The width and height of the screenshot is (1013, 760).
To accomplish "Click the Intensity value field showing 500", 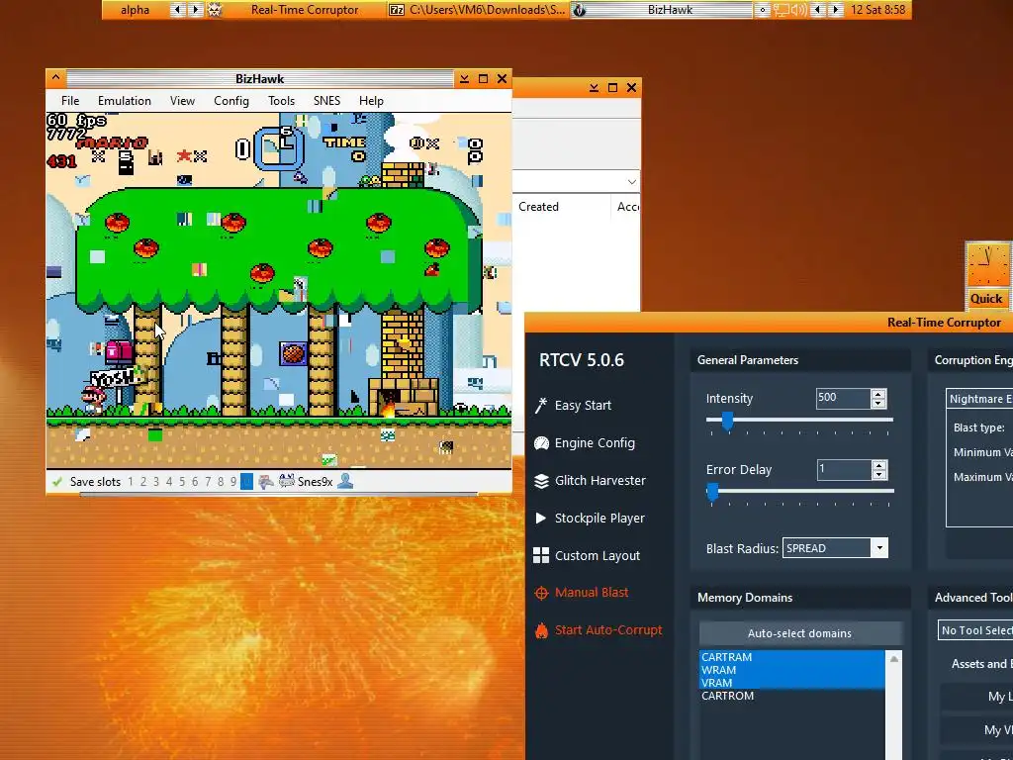I will pos(843,398).
